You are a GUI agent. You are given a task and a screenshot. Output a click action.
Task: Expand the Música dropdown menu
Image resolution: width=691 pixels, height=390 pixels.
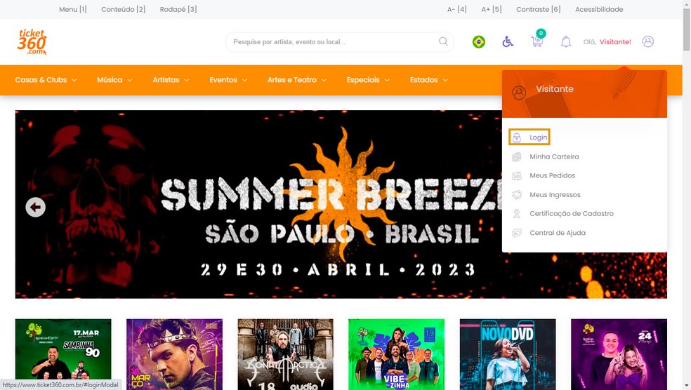pos(114,80)
